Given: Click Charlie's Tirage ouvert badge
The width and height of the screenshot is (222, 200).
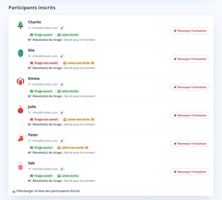Looking at the screenshot, I should tap(41, 35).
